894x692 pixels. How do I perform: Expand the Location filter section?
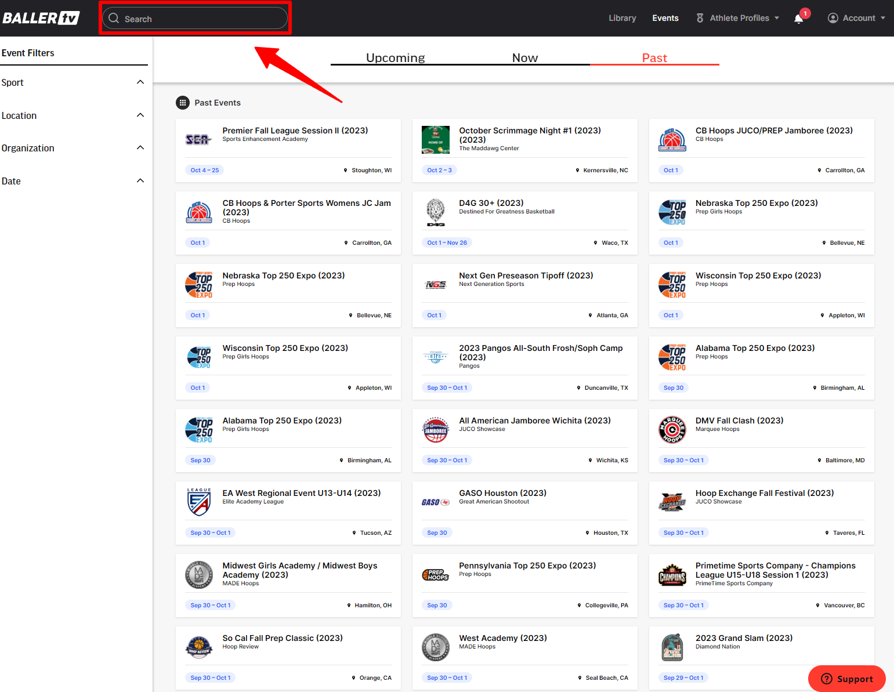[x=140, y=115]
